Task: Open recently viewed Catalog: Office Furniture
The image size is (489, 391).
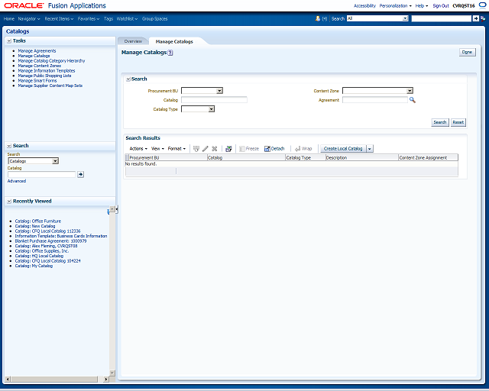Action: click(38, 221)
